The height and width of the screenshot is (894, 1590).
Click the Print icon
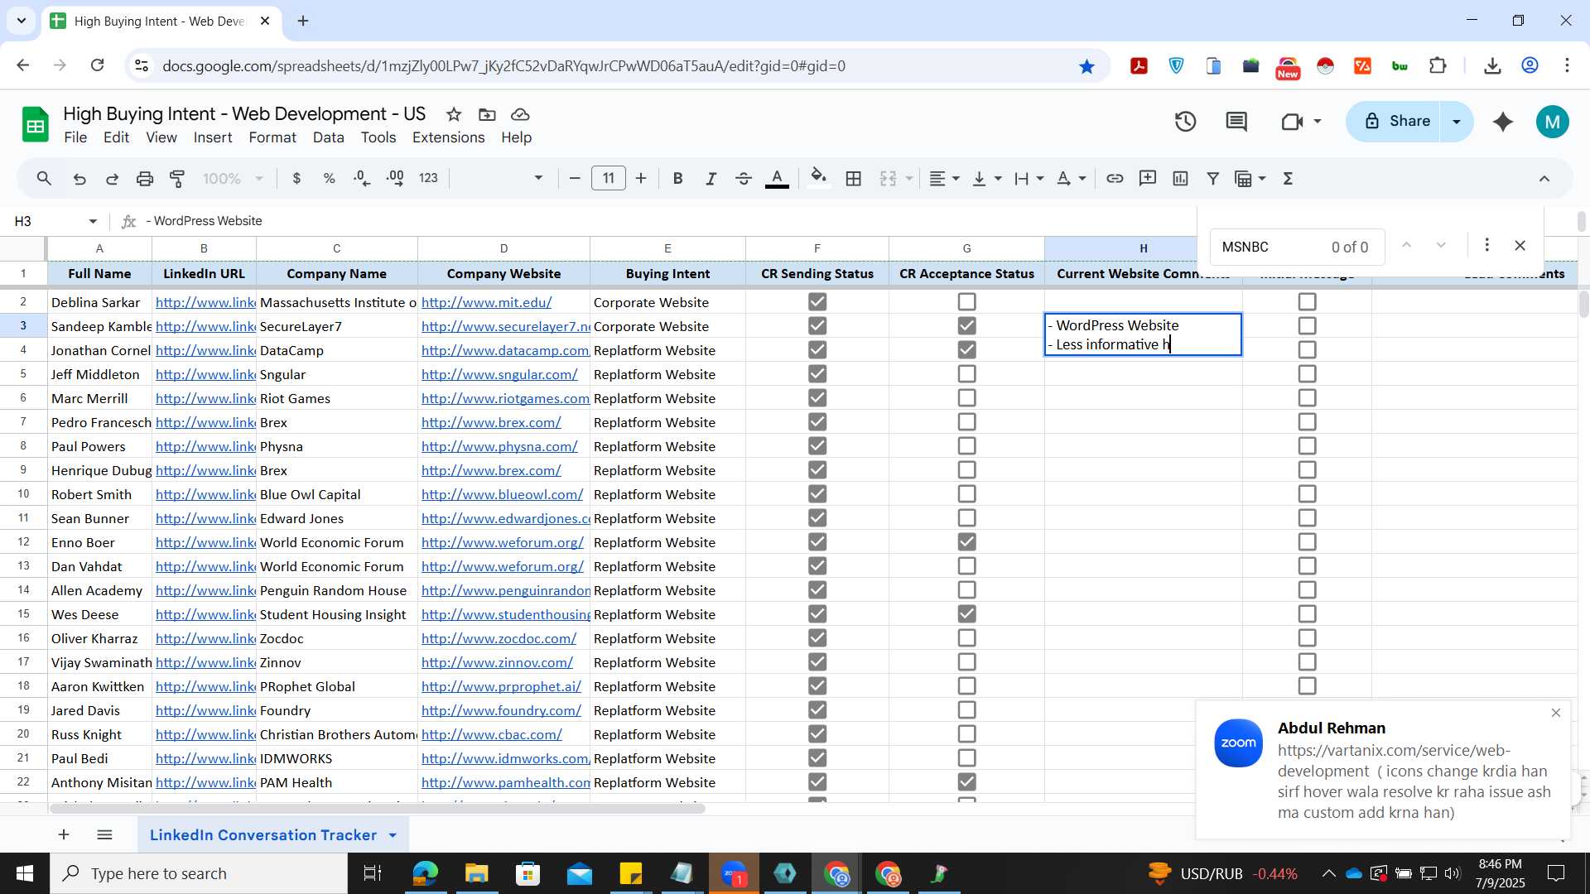coord(145,179)
